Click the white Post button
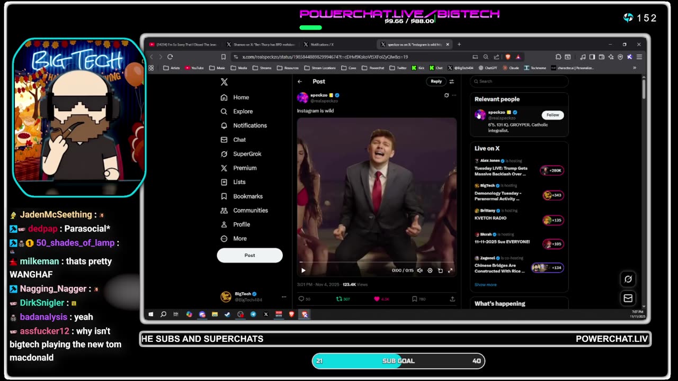The width and height of the screenshot is (678, 381). 249,255
